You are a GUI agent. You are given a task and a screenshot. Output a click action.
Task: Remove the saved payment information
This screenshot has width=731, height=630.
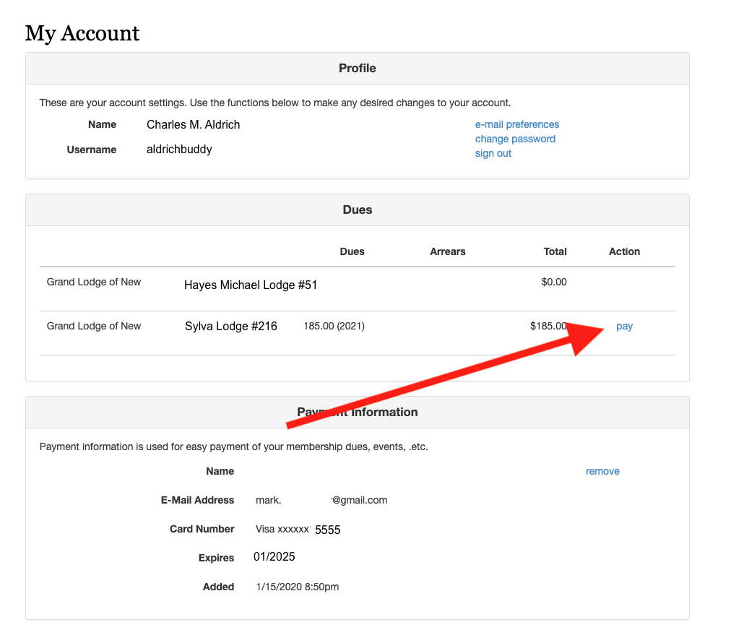tap(602, 471)
